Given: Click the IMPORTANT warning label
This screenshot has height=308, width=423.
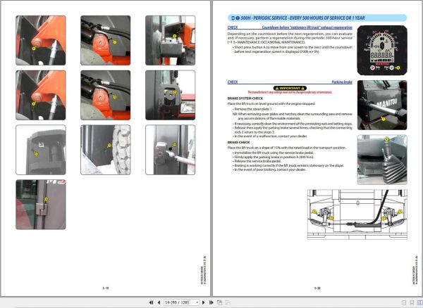Looking at the screenshot, I should point(290,88).
